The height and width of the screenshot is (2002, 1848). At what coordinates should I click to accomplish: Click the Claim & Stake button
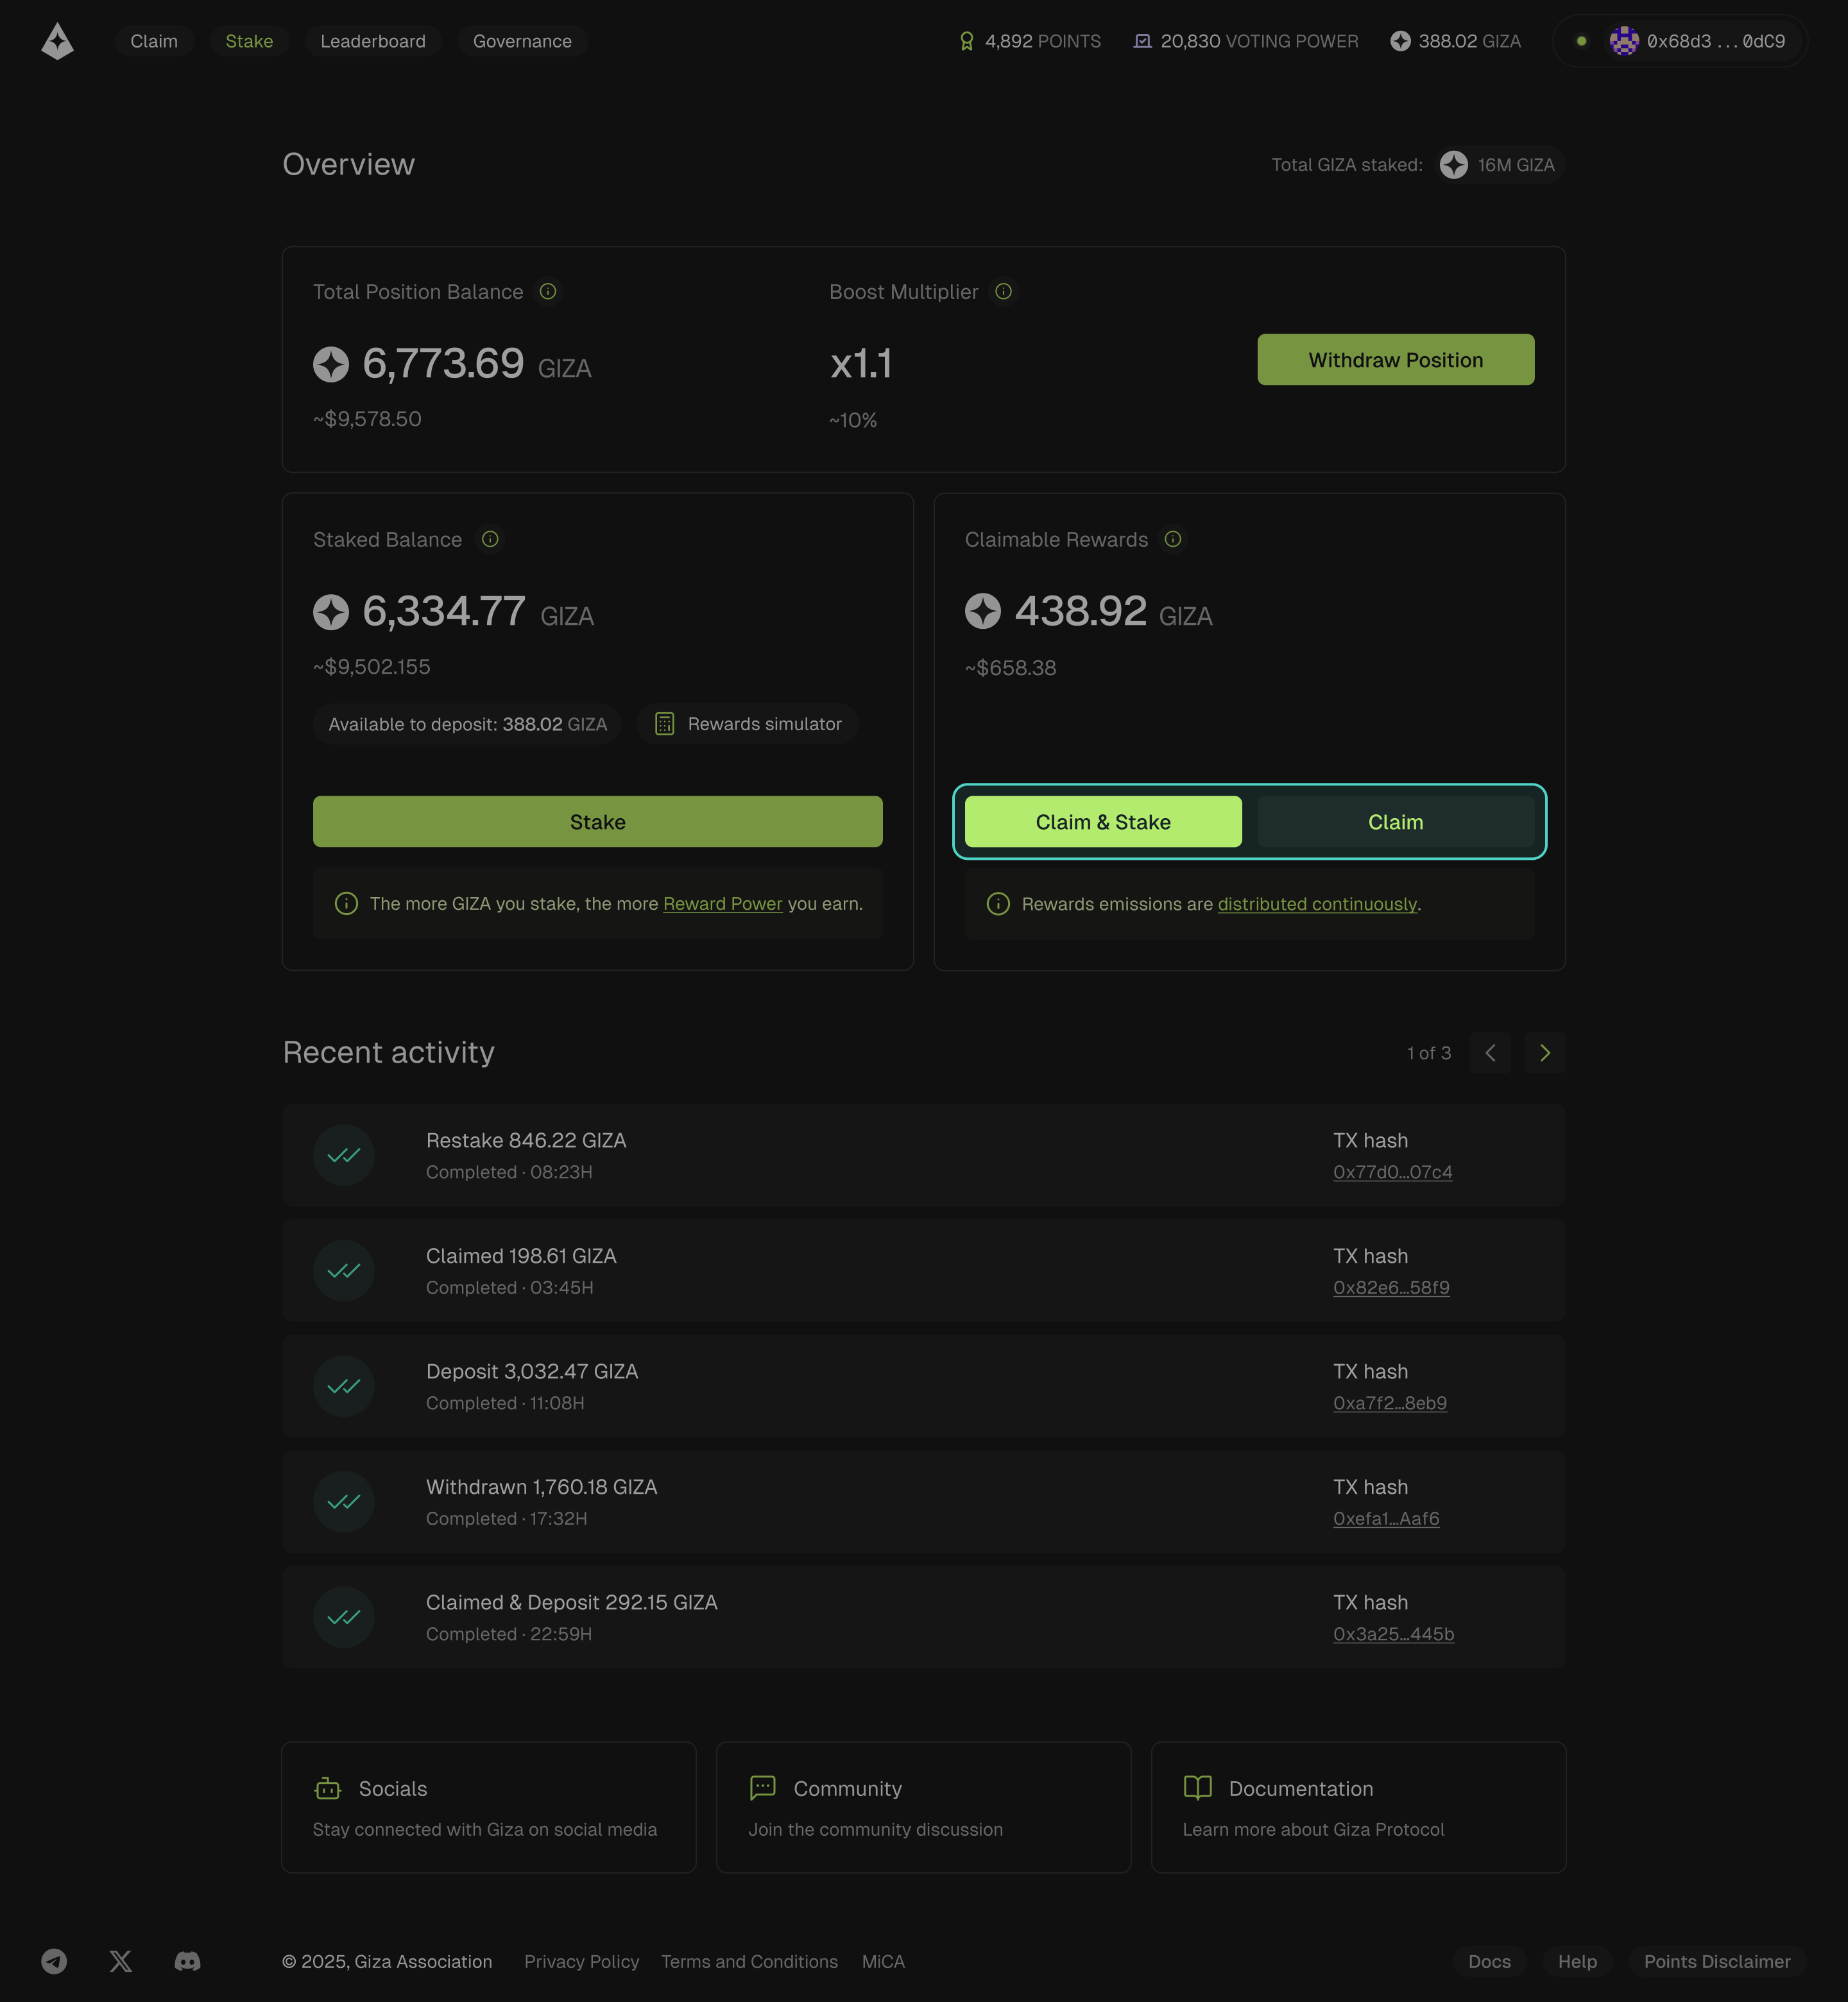(x=1103, y=822)
